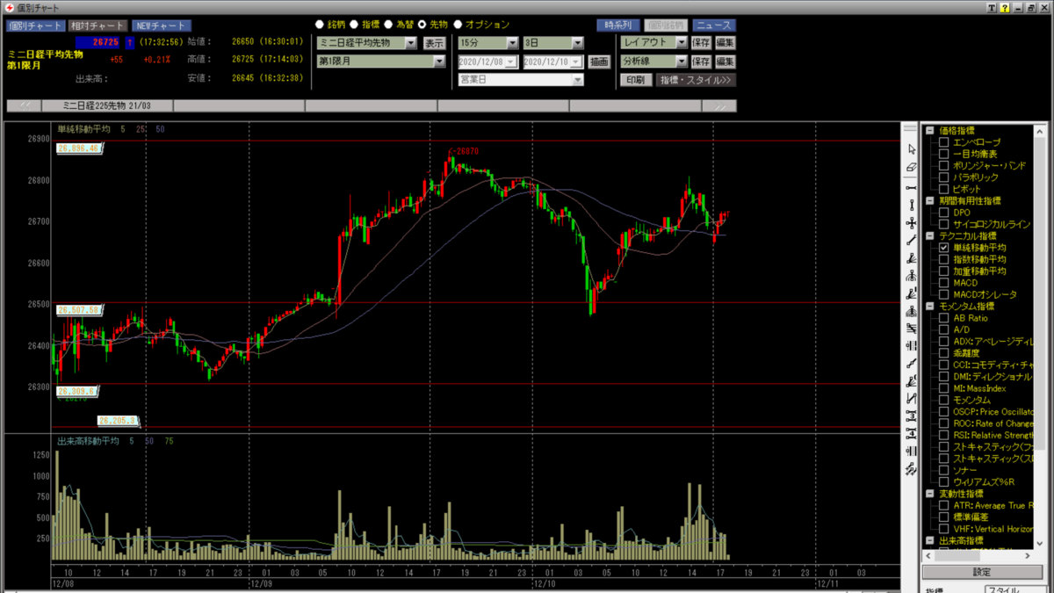
Task: Select the arrow pointer tool
Action: pos(911,149)
